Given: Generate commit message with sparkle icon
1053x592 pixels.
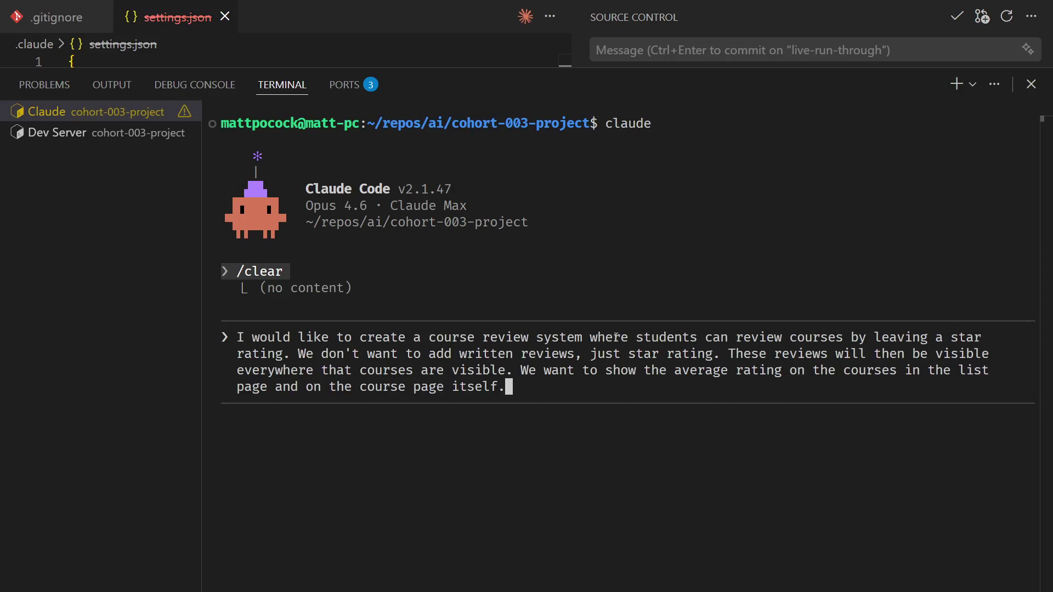Looking at the screenshot, I should pos(1028,49).
